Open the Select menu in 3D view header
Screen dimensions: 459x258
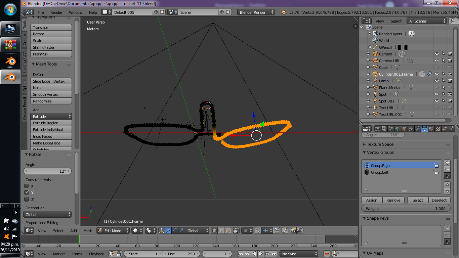pos(58,230)
